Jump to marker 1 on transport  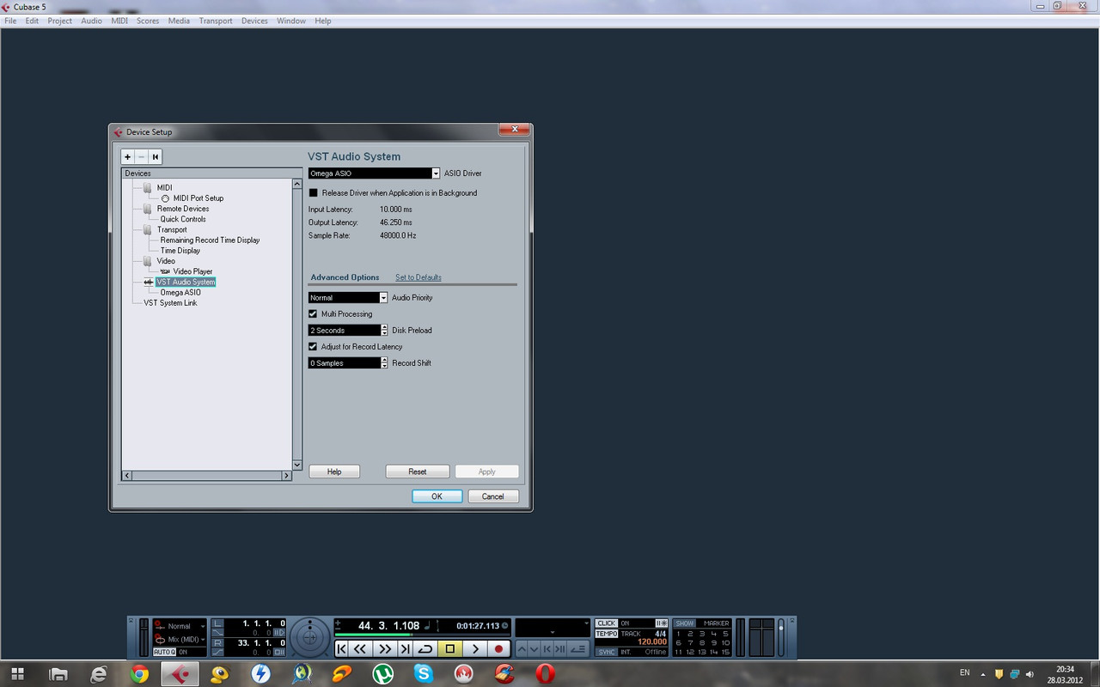tap(678, 633)
